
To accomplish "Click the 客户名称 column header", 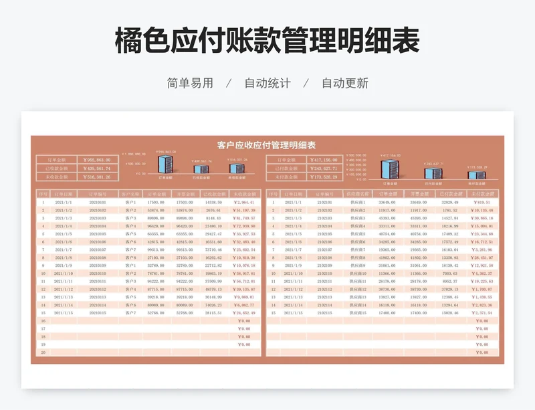I will [x=130, y=194].
